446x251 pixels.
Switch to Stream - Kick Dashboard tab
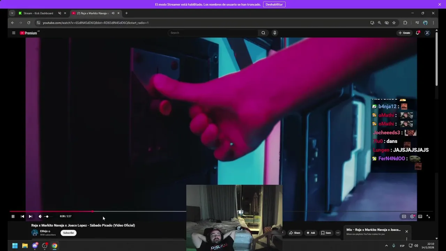click(x=38, y=13)
